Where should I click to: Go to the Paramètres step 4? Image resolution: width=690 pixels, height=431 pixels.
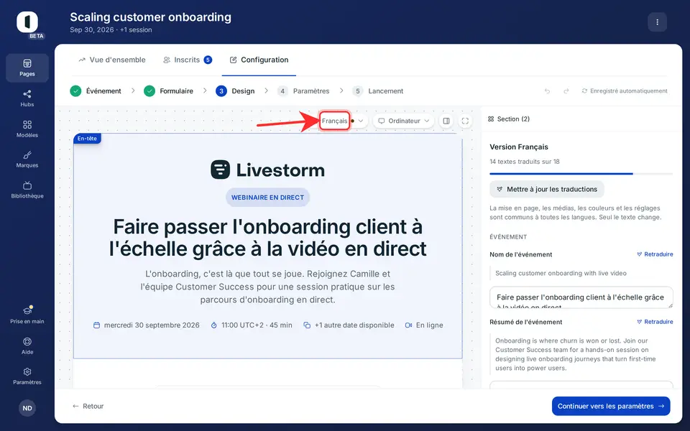pyautogui.click(x=303, y=91)
